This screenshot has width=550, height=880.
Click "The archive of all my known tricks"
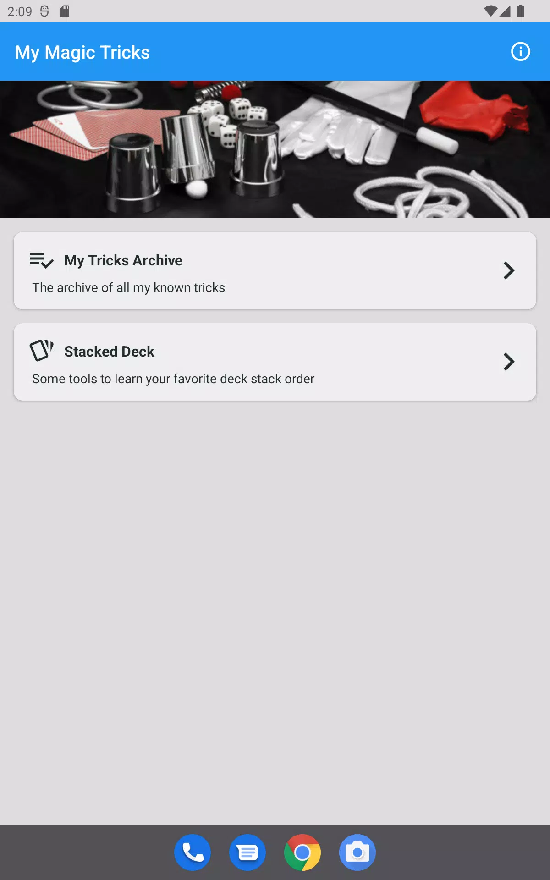[128, 287]
